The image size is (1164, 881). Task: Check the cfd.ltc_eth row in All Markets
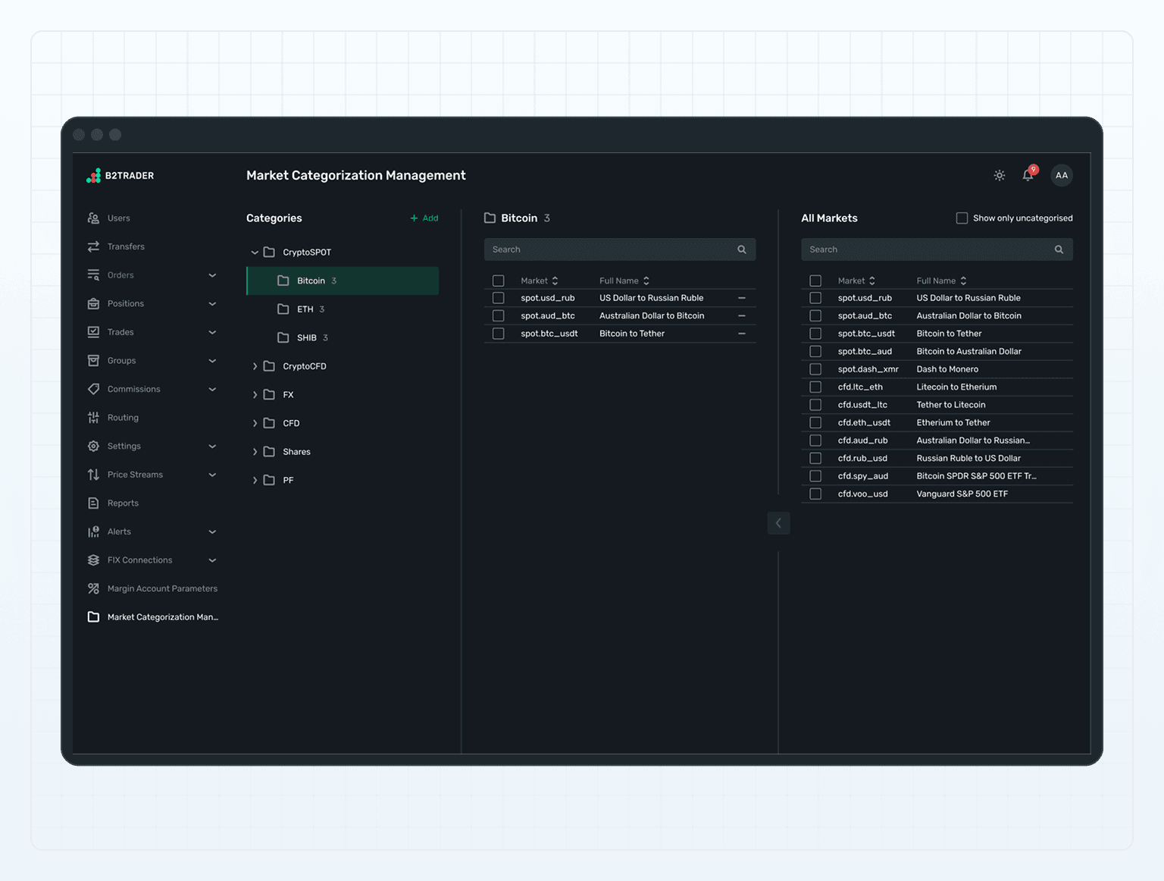pyautogui.click(x=815, y=387)
